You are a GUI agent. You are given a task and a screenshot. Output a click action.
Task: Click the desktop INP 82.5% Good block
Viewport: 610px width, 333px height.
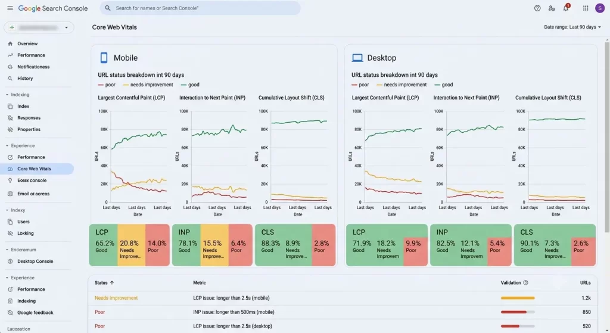[x=444, y=245]
